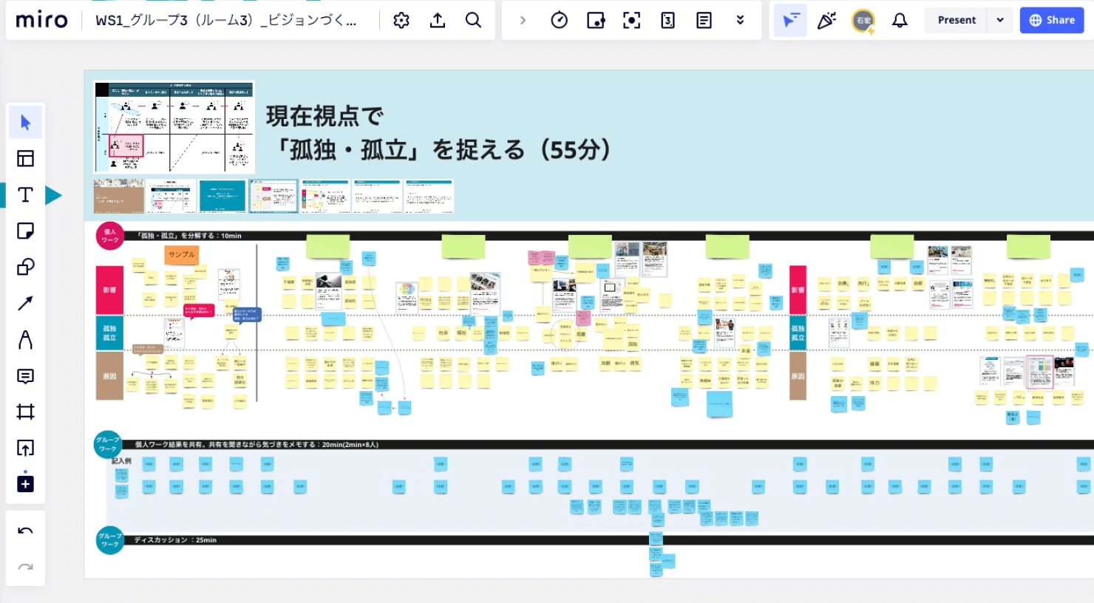Open notifications bell
The height and width of the screenshot is (603, 1094).
coord(900,20)
